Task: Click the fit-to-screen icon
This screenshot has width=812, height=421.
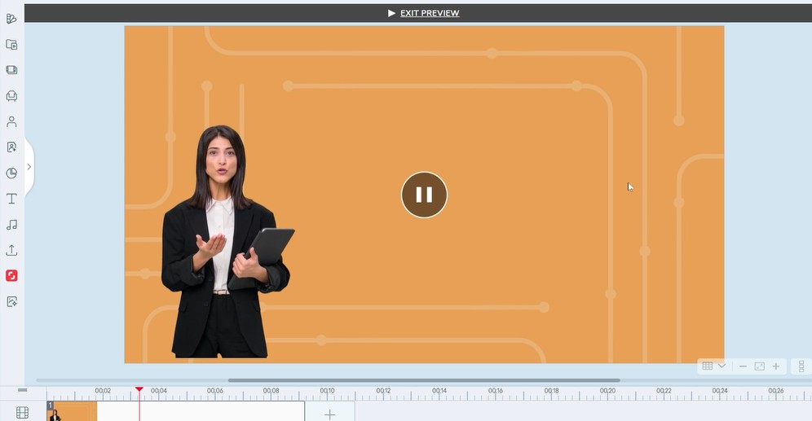Action: tap(759, 366)
